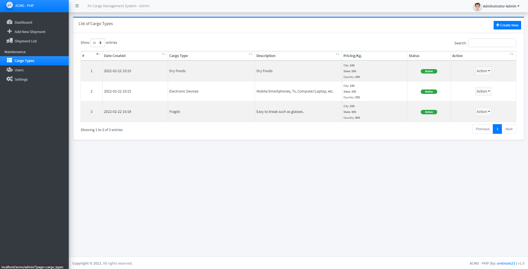
Task: Click the Cargo Types list icon
Action: (x=10, y=60)
